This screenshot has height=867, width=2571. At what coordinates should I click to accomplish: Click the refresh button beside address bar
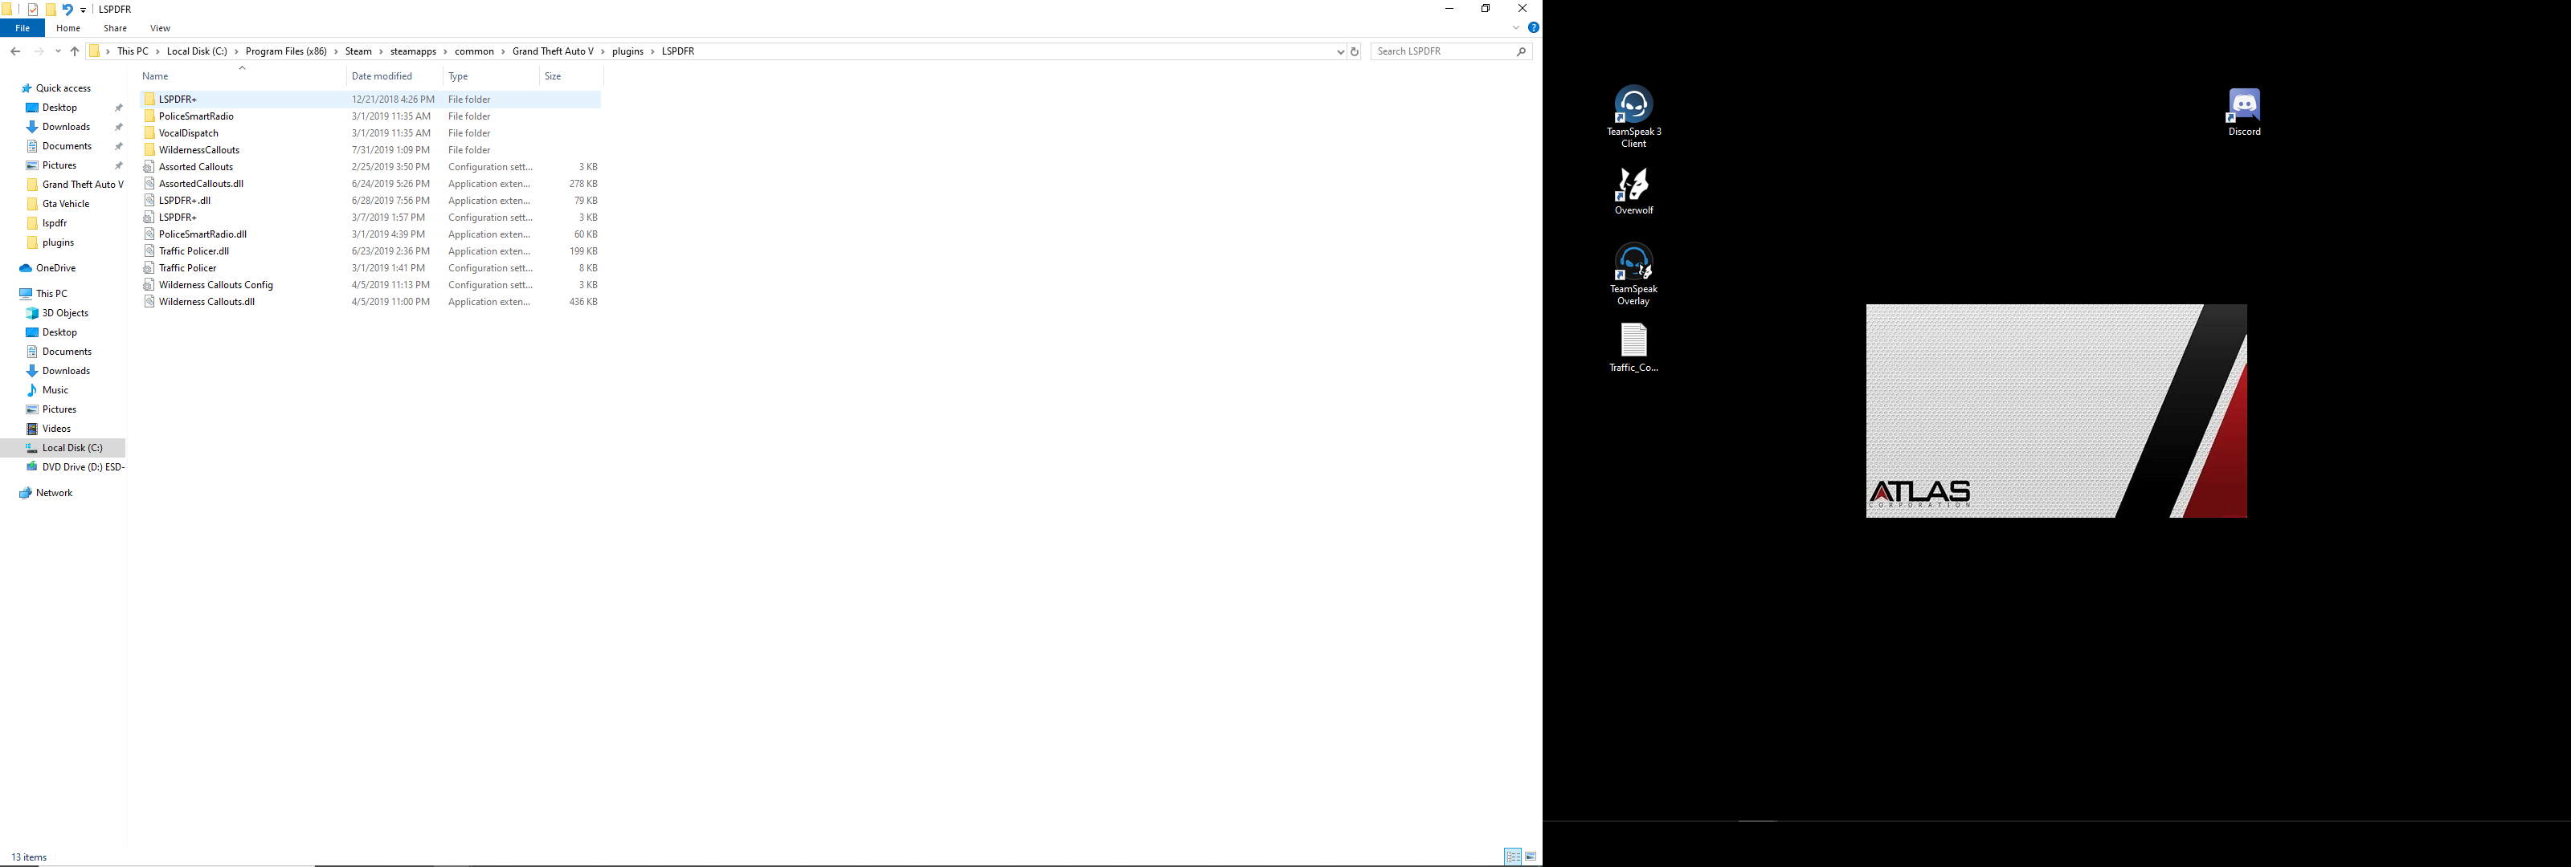[x=1355, y=52]
